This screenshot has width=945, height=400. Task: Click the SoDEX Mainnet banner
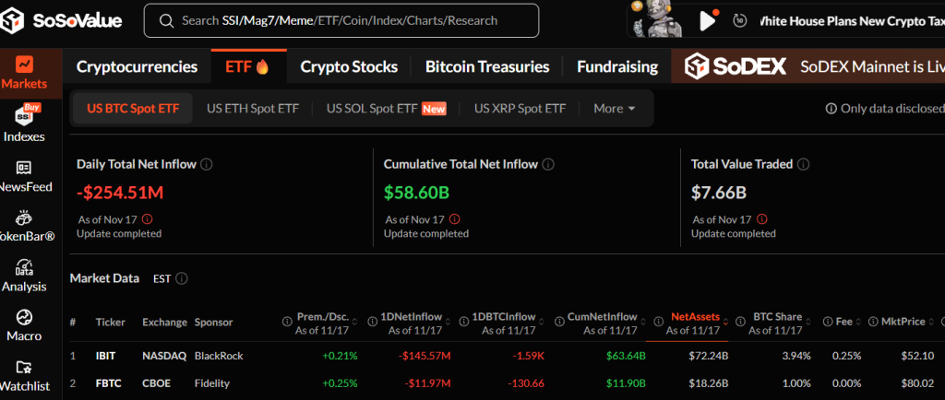click(812, 66)
